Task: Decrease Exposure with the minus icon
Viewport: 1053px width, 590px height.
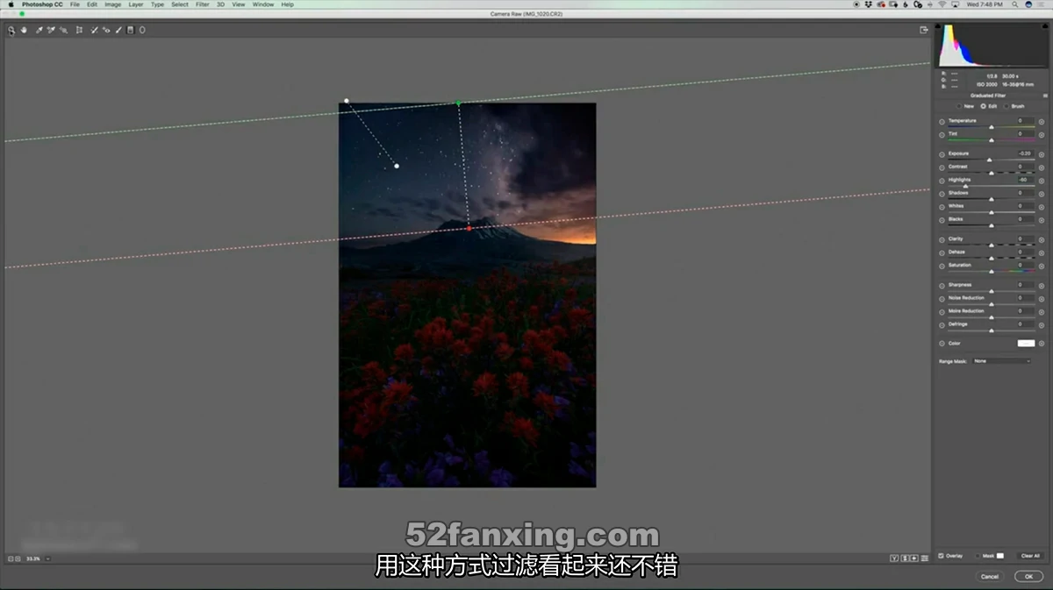Action: point(942,154)
